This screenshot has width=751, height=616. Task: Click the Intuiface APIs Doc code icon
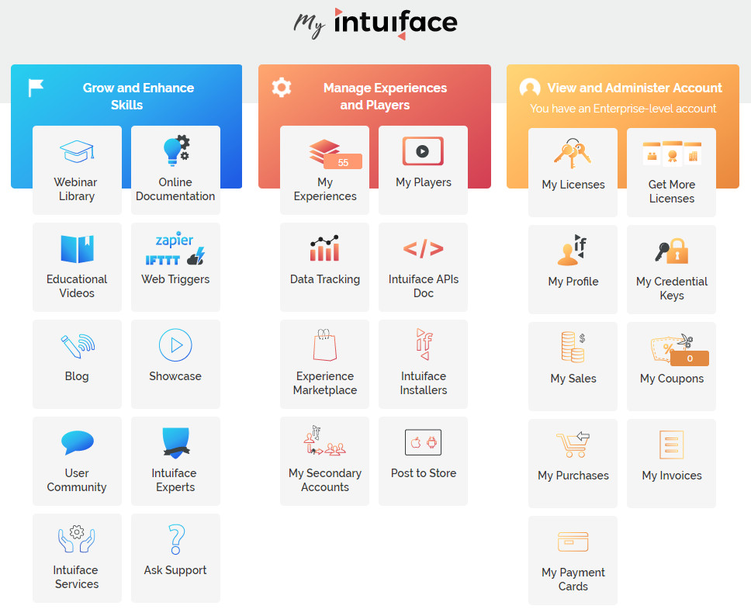[424, 248]
